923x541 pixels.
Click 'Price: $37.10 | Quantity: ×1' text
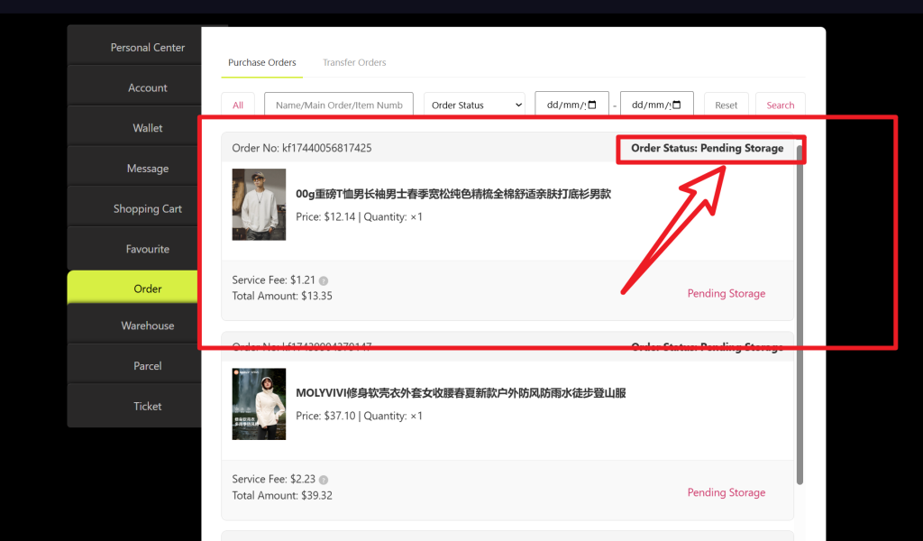pyautogui.click(x=359, y=416)
